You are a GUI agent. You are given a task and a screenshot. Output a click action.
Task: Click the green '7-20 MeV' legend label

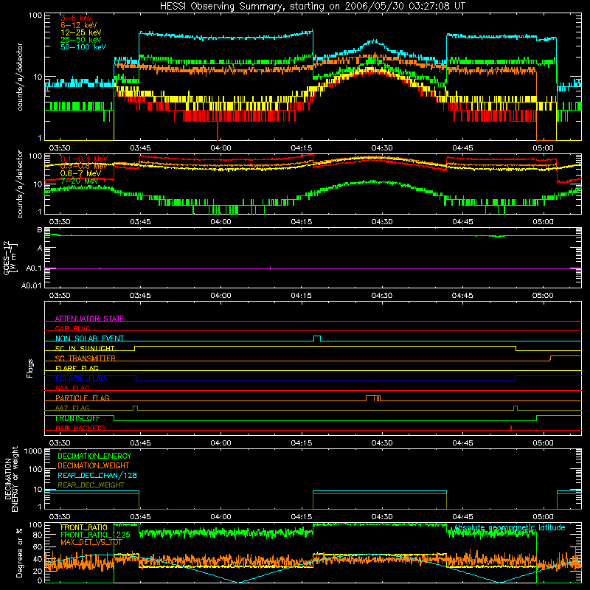click(x=80, y=181)
